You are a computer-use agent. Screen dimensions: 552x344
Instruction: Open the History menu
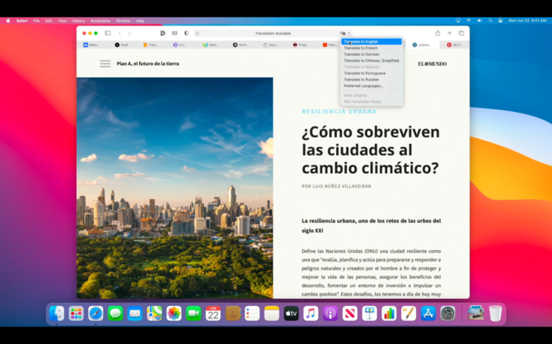78,21
